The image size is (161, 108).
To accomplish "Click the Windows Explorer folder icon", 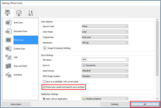I will click(84, 99).
